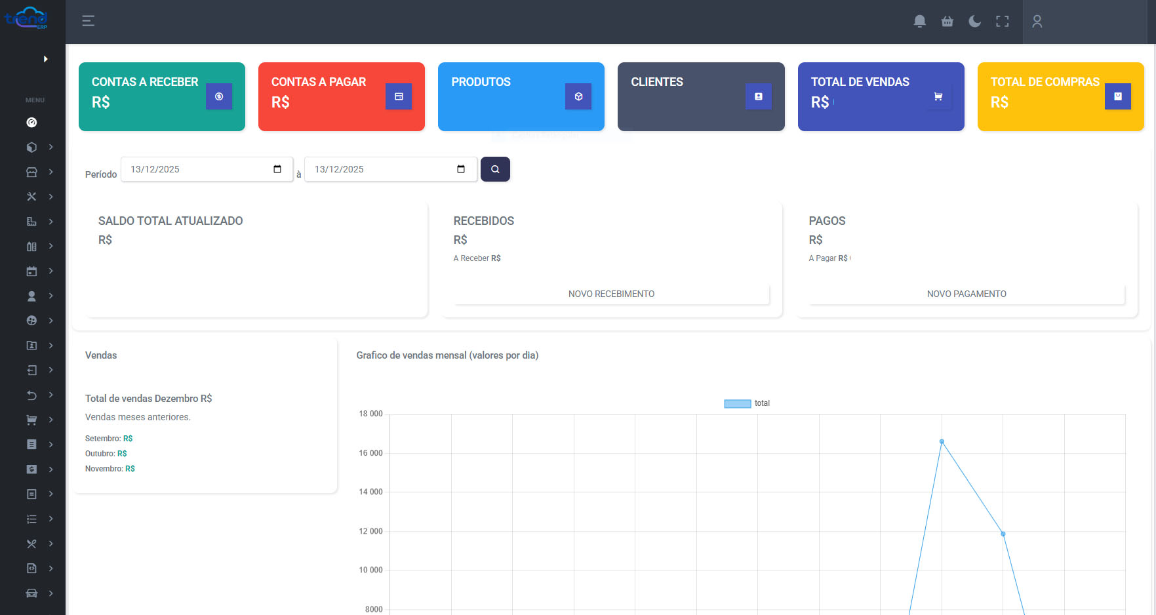Expand the person menu item in the sidebar

click(31, 296)
